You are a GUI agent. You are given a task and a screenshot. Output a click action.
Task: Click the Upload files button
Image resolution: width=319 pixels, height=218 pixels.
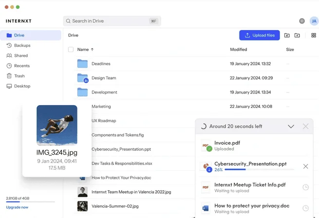coord(260,35)
